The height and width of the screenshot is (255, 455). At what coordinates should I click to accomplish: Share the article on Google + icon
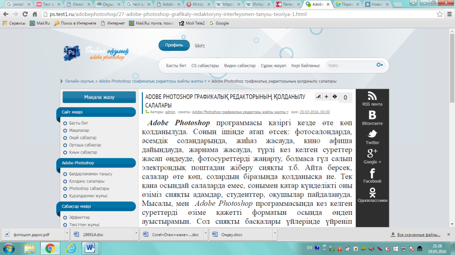pos(372,153)
